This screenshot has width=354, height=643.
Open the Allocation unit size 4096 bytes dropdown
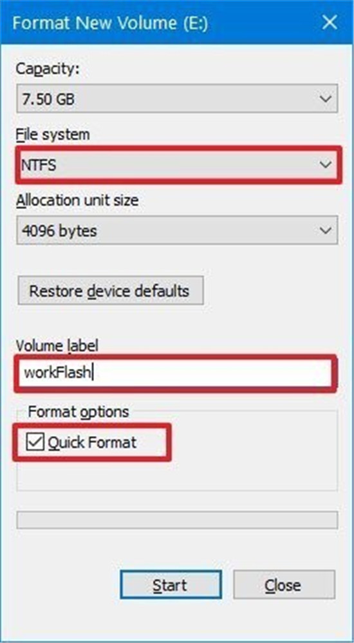tap(177, 230)
